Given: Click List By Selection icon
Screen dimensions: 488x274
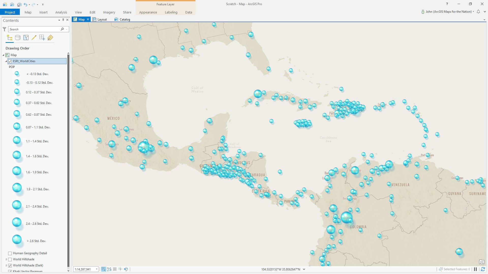Looking at the screenshot, I should click(26, 38).
